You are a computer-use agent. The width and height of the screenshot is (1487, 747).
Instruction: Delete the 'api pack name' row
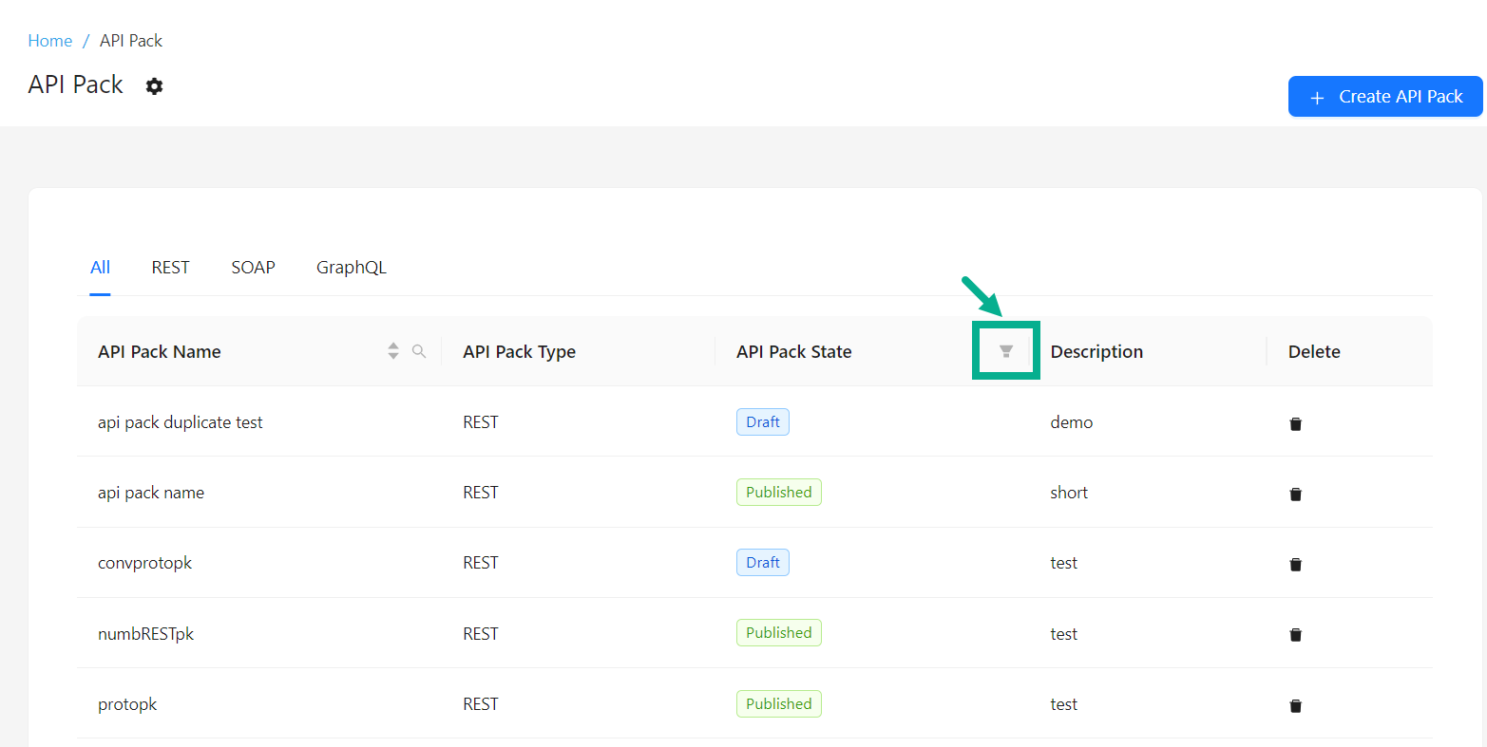tap(1295, 494)
